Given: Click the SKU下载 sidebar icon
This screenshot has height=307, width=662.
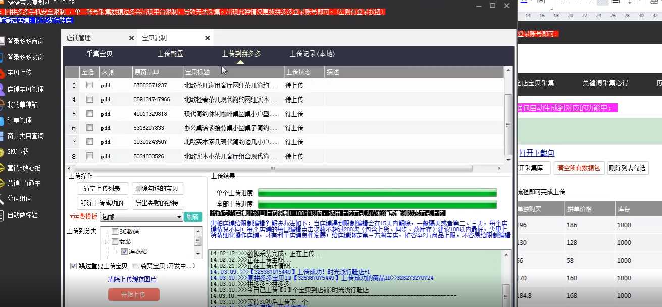Looking at the screenshot, I should click(2, 151).
